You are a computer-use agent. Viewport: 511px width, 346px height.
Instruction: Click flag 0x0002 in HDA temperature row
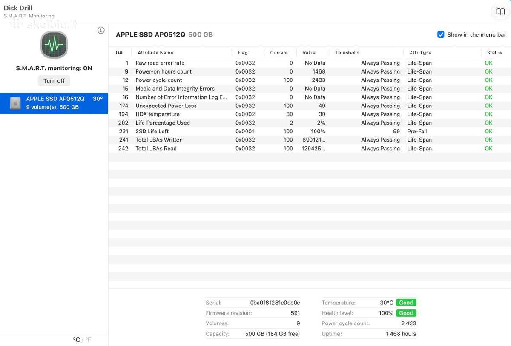[245, 114]
